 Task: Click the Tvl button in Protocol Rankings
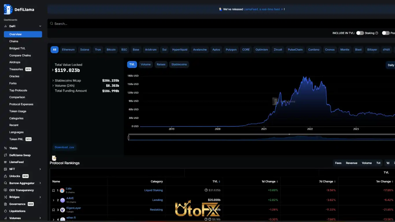click(x=378, y=163)
